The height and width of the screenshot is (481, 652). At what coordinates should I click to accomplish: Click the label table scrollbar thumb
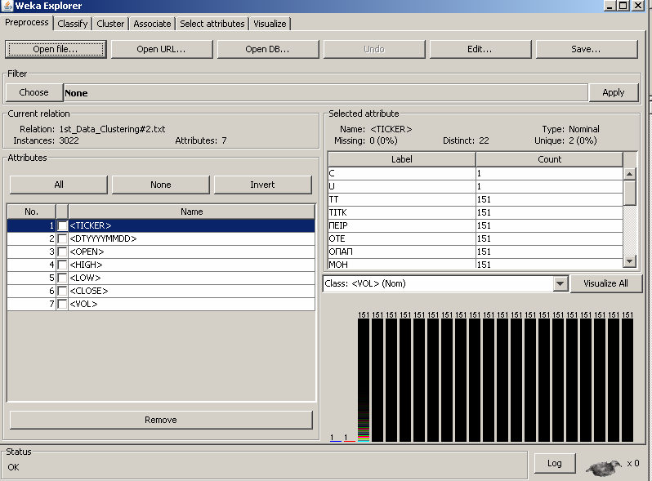pos(630,193)
